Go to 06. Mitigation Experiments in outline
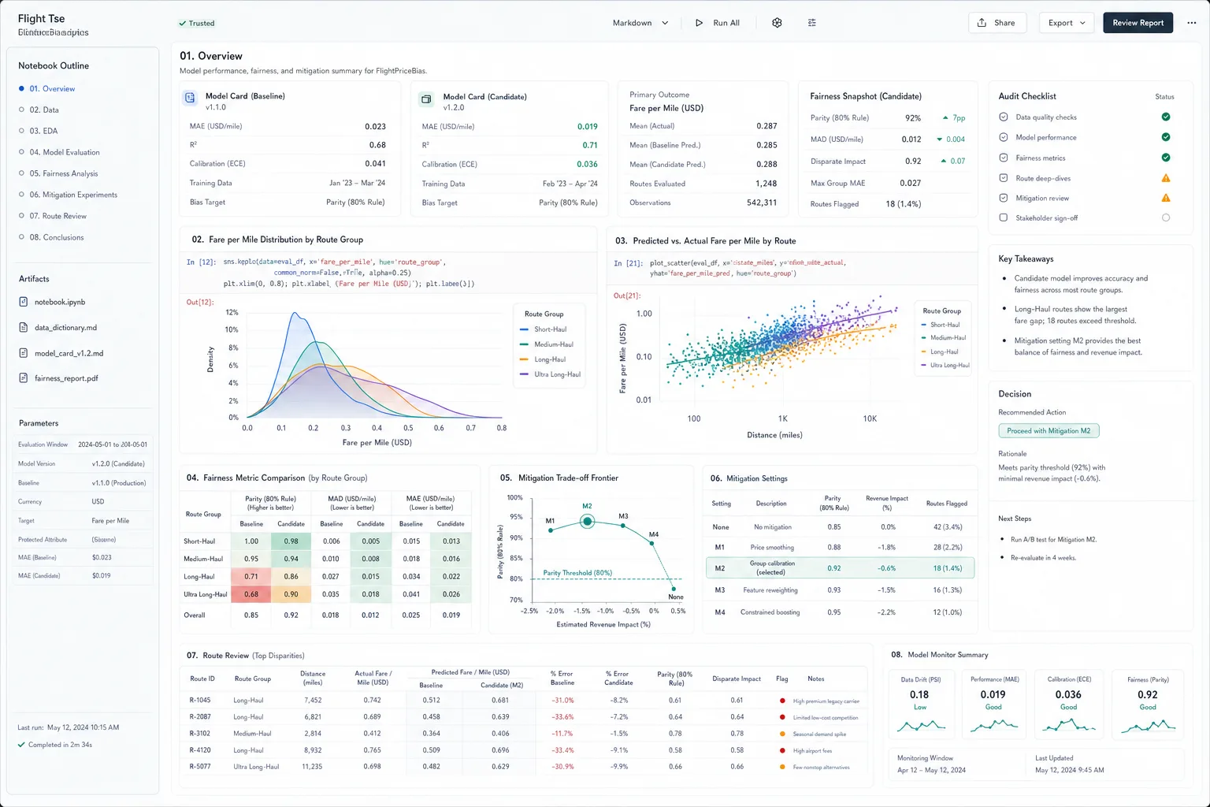The width and height of the screenshot is (1210, 807). point(73,195)
